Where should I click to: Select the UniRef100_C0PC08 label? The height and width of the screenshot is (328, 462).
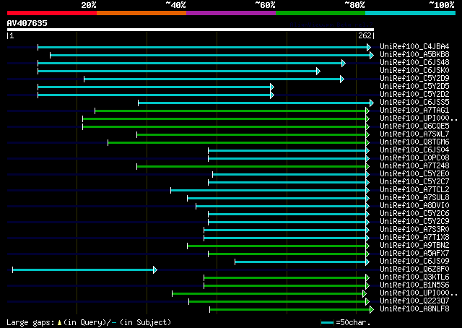(414, 158)
